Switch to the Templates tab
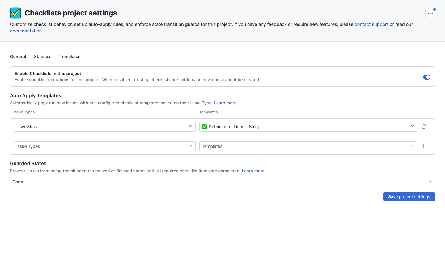 [x=70, y=57]
